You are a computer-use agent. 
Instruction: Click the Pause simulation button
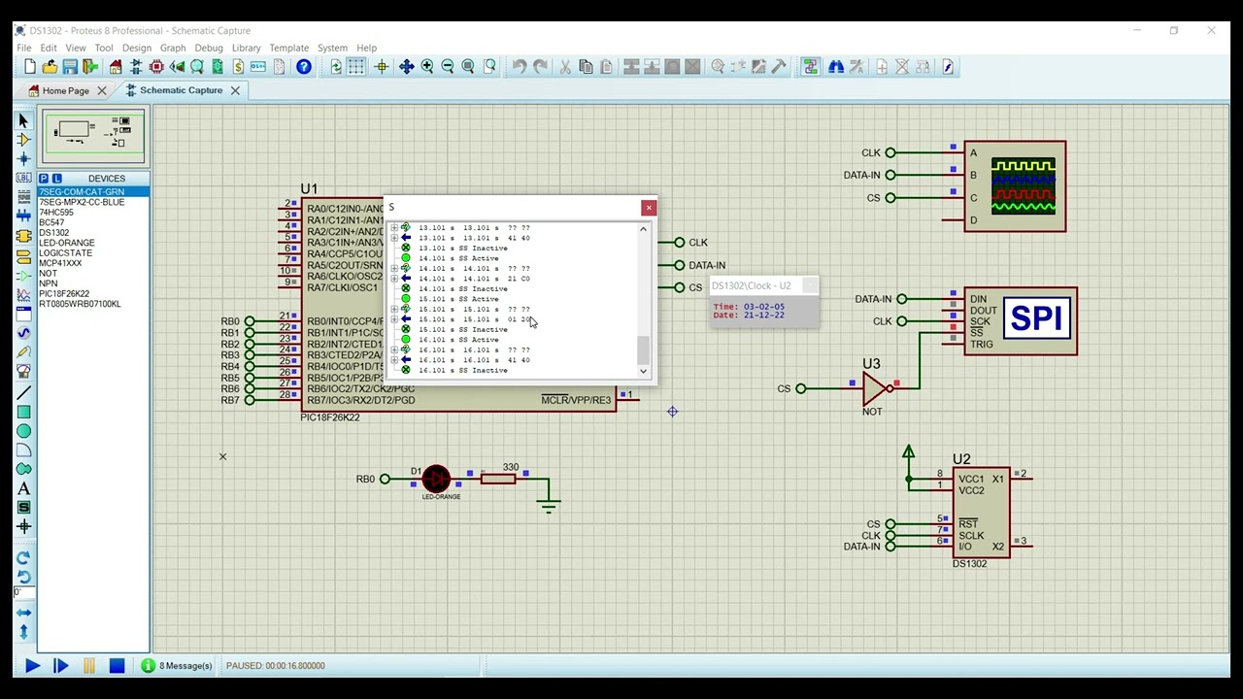coord(88,666)
